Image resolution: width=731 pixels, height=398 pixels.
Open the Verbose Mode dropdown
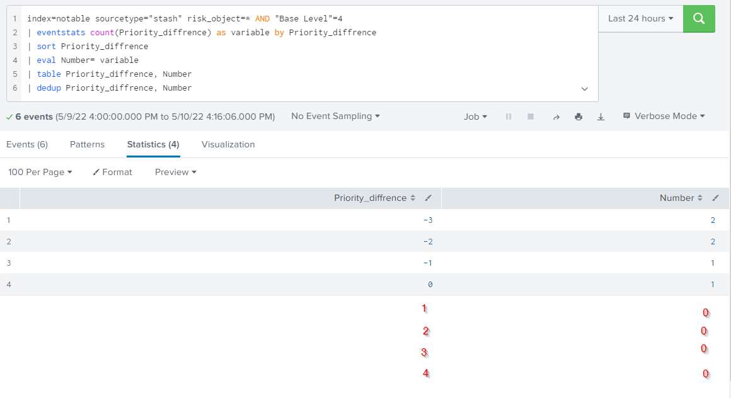(x=664, y=116)
